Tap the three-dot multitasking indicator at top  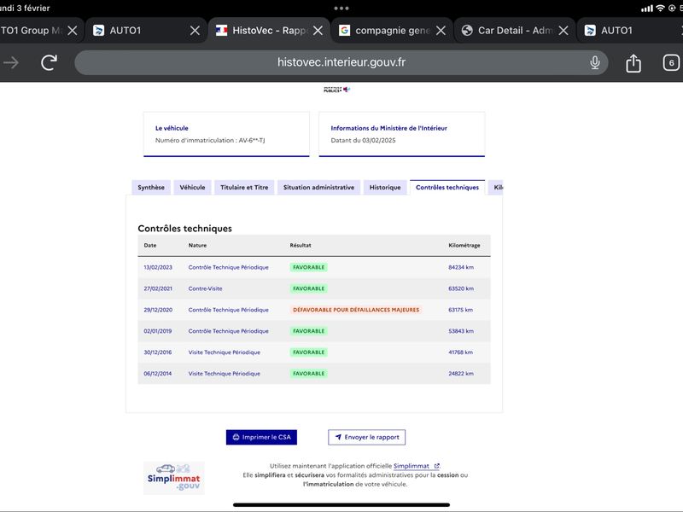(x=341, y=9)
